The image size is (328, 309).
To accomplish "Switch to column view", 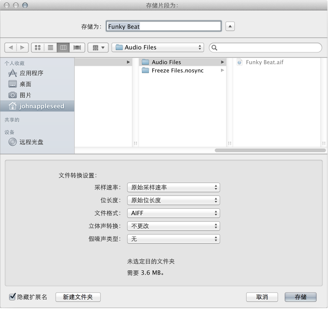I will pyautogui.click(x=63, y=47).
